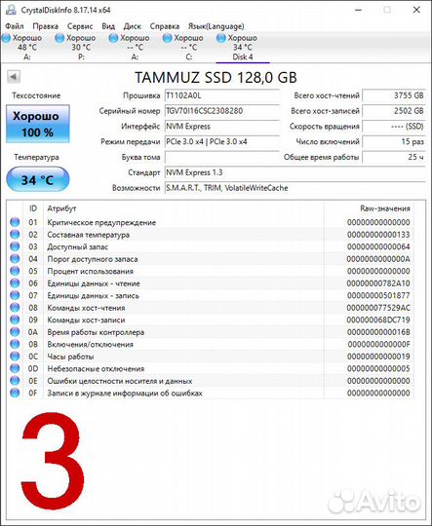The width and height of the screenshot is (432, 526).
Task: Go to previous disk with back arrow
Action: (x=14, y=77)
